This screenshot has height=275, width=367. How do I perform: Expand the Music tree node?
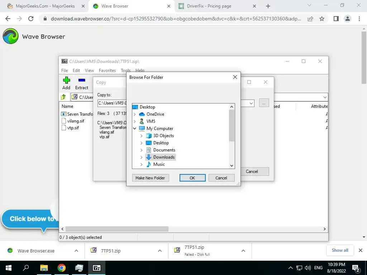coord(141,164)
